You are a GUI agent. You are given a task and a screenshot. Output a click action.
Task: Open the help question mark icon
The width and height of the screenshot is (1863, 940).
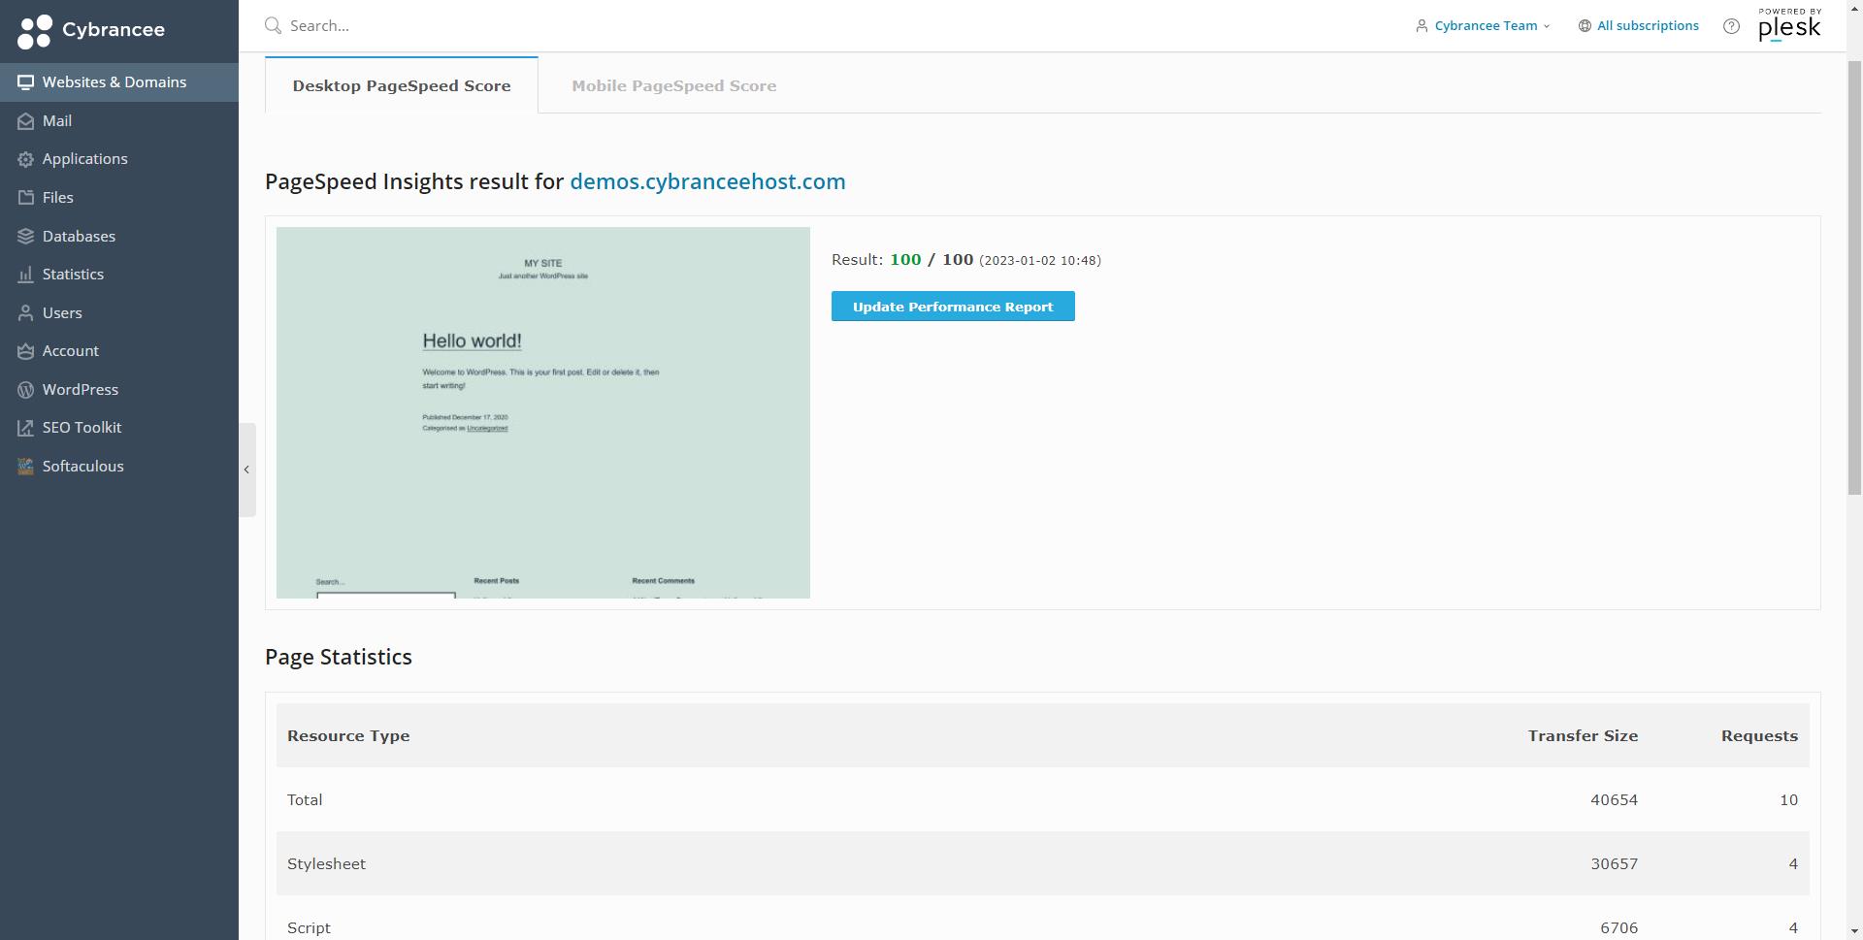[x=1731, y=26]
